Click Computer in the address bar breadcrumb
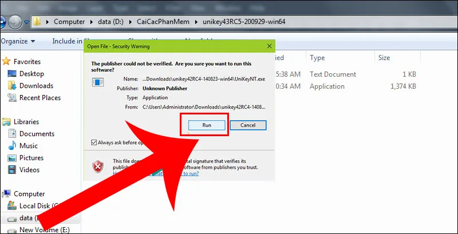Viewport: 458px width, 234px height. tap(73, 22)
